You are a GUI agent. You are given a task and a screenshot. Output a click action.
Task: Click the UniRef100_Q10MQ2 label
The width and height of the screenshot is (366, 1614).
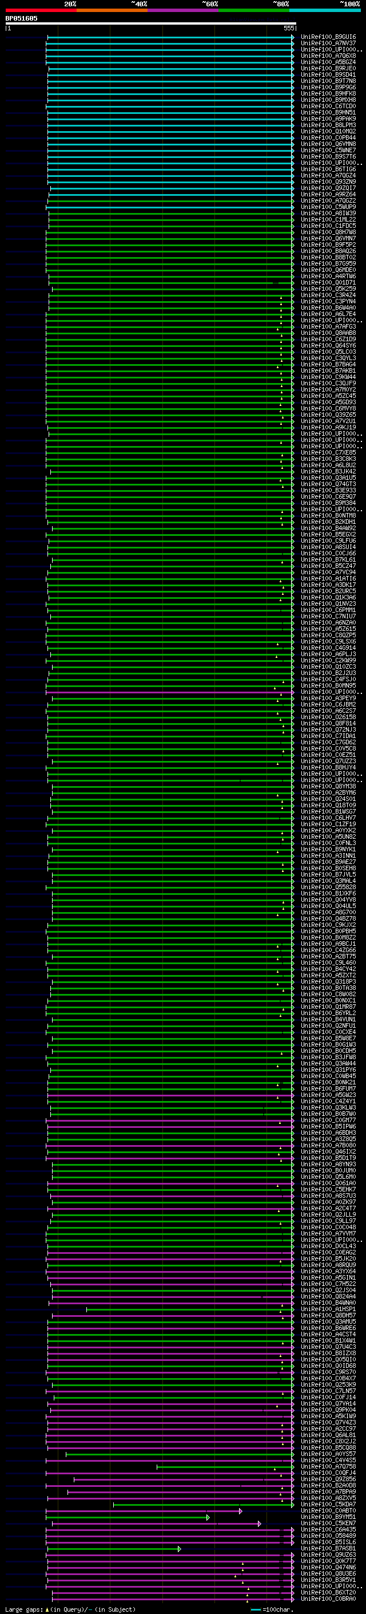[x=328, y=132]
